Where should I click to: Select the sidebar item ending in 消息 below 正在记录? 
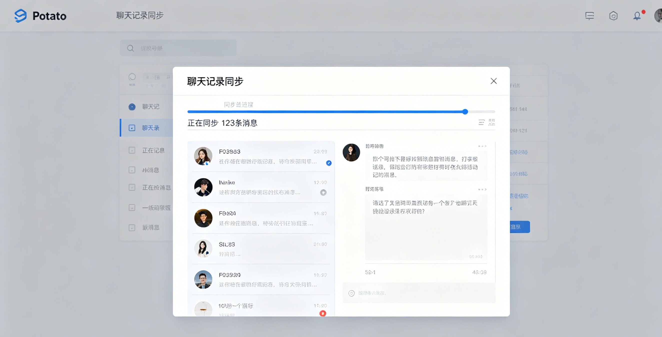click(x=151, y=170)
